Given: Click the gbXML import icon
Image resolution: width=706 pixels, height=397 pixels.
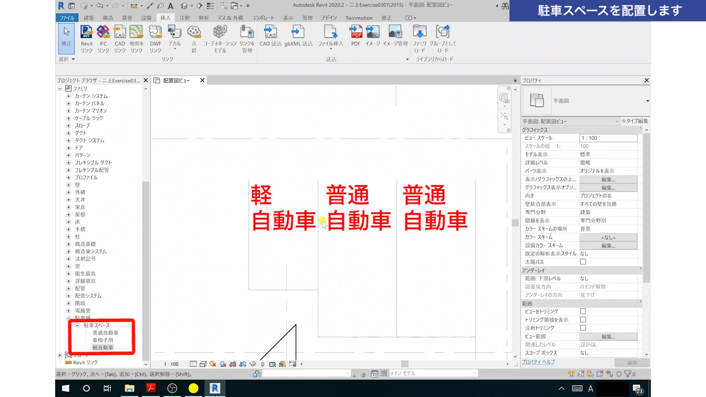Looking at the screenshot, I should [x=298, y=32].
